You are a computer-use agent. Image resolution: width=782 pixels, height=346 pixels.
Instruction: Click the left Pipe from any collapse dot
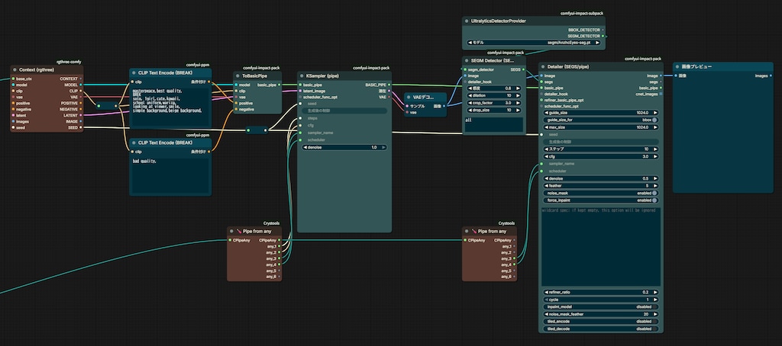[x=231, y=232]
